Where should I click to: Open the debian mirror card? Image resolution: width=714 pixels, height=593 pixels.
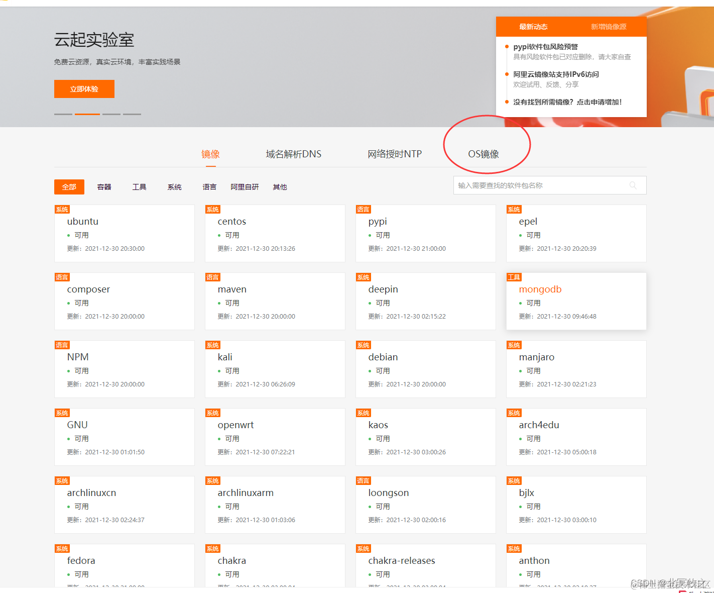426,369
